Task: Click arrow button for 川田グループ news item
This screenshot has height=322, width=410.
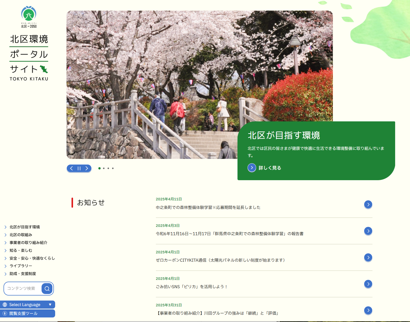Action: point(368,310)
